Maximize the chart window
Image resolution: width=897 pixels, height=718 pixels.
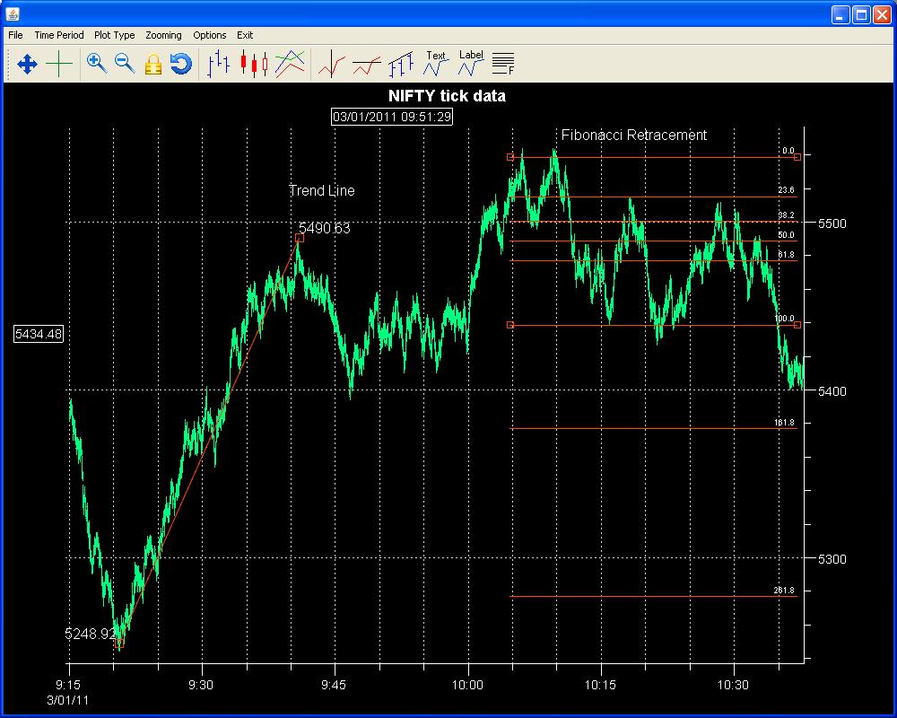tap(861, 14)
